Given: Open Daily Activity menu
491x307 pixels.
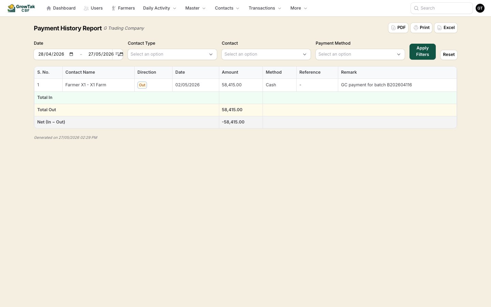Looking at the screenshot, I should tap(160, 8).
